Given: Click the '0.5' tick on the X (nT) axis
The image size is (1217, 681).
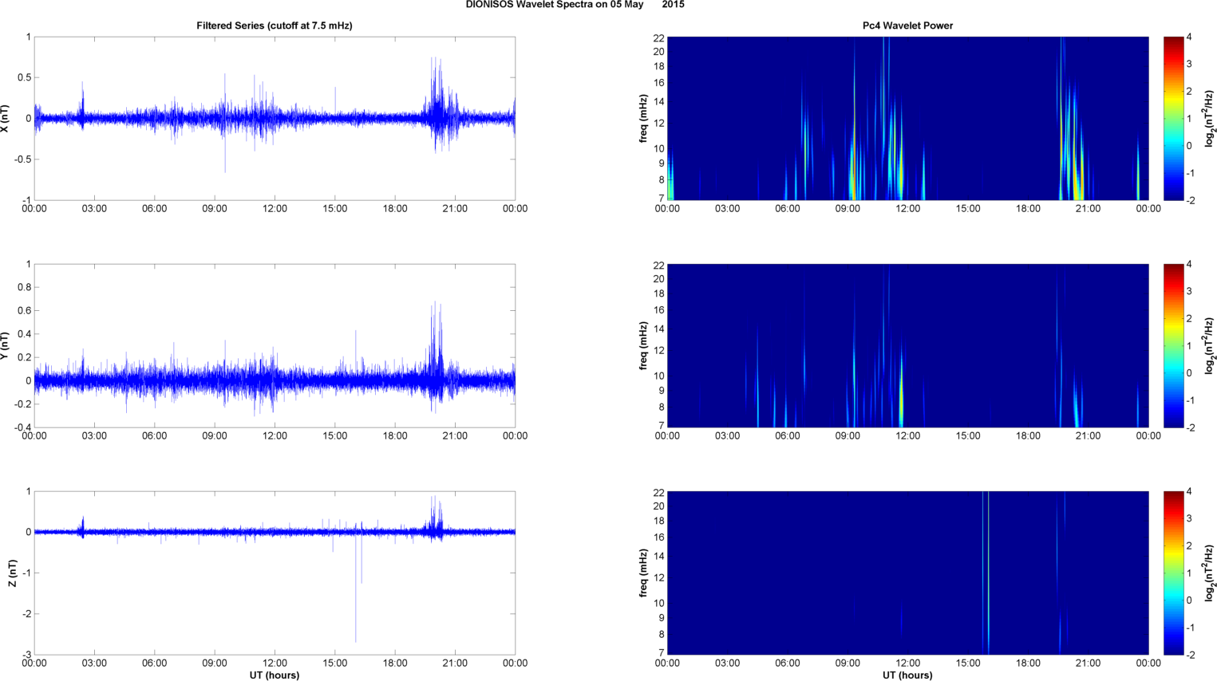Looking at the screenshot, I should pyautogui.click(x=24, y=77).
